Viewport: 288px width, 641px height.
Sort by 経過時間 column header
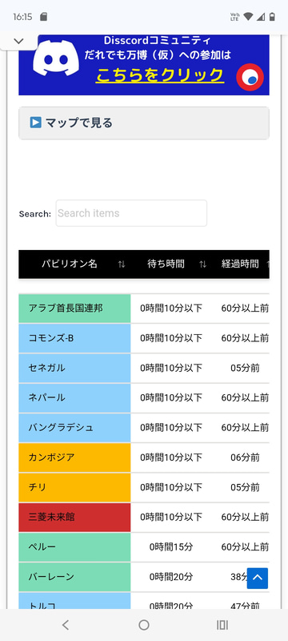[241, 264]
